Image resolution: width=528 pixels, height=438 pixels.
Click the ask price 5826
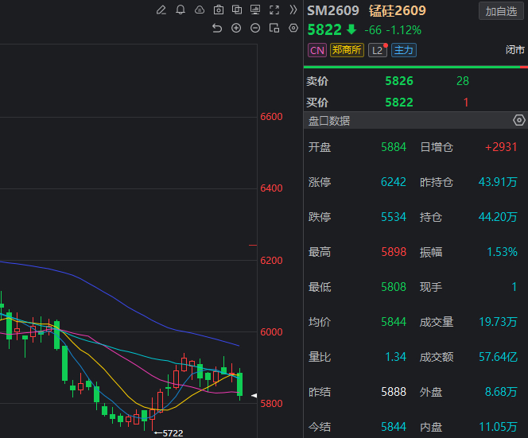pyautogui.click(x=399, y=81)
